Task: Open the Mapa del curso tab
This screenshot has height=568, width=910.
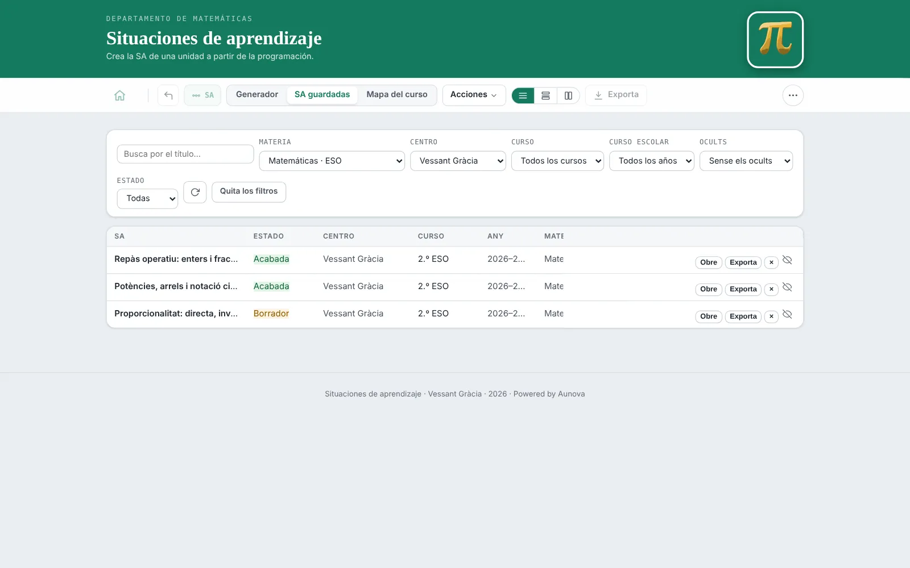Action: pos(397,95)
